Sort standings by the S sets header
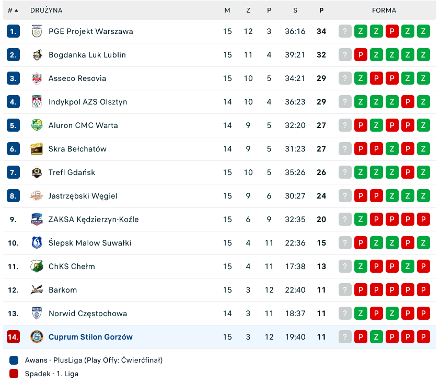Viewport: 440px width, 384px height. point(295,10)
